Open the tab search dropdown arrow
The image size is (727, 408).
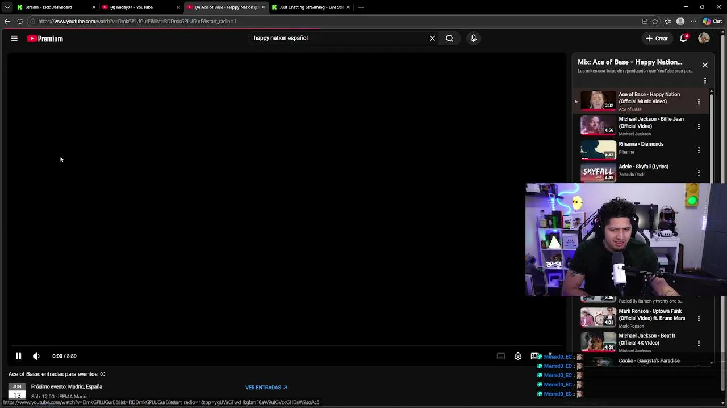7,7
